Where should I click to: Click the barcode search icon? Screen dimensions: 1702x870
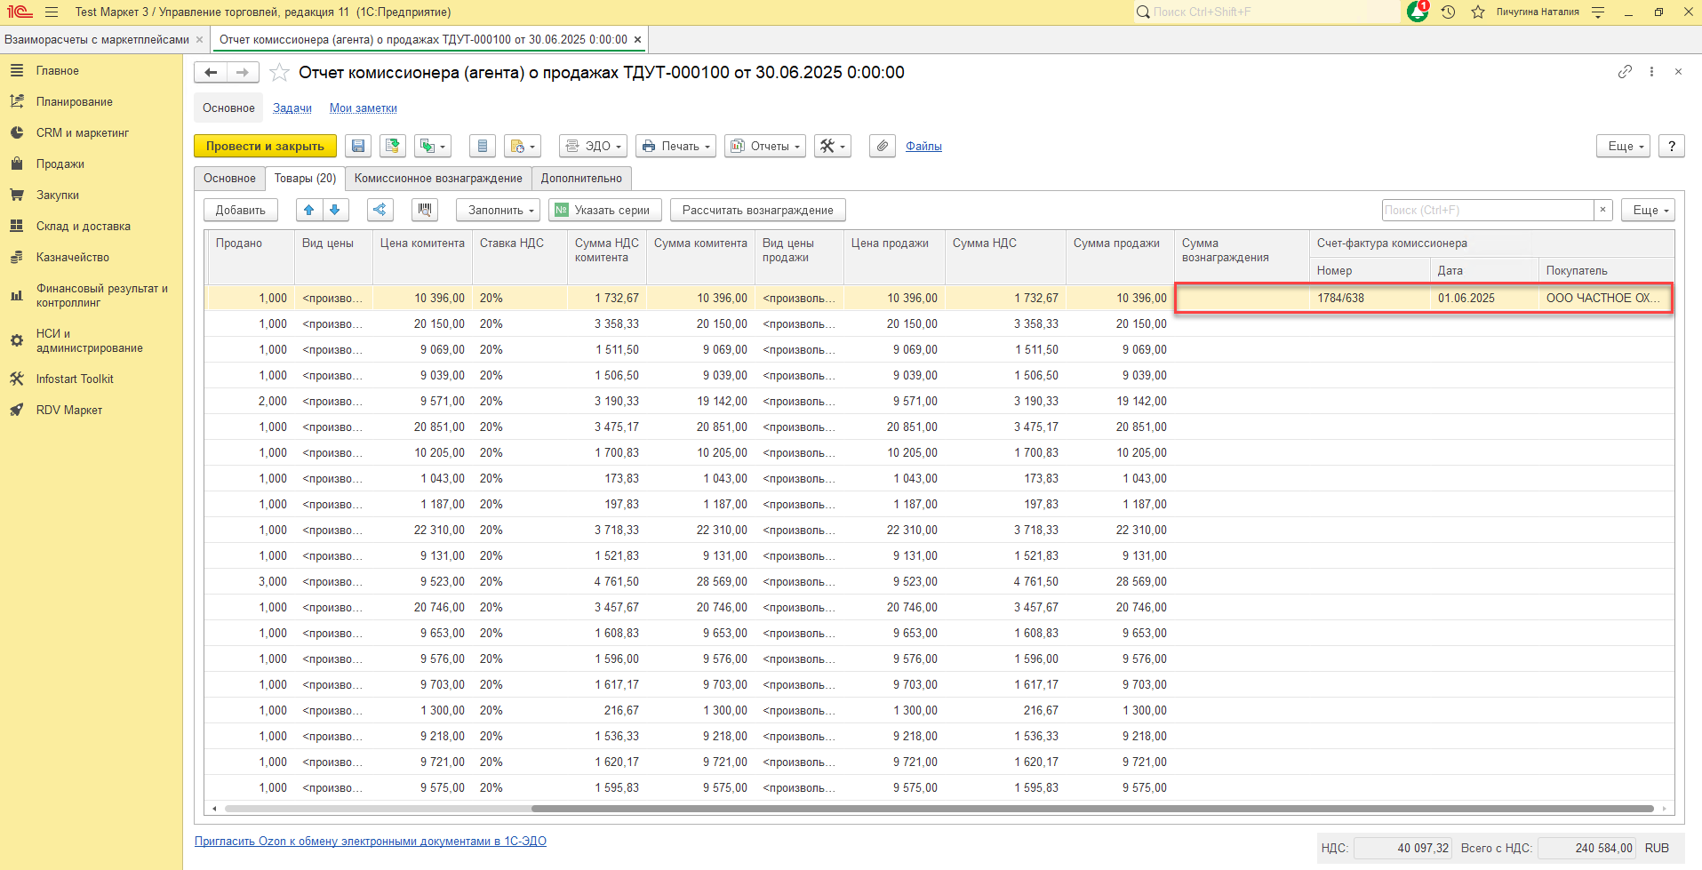click(x=425, y=211)
